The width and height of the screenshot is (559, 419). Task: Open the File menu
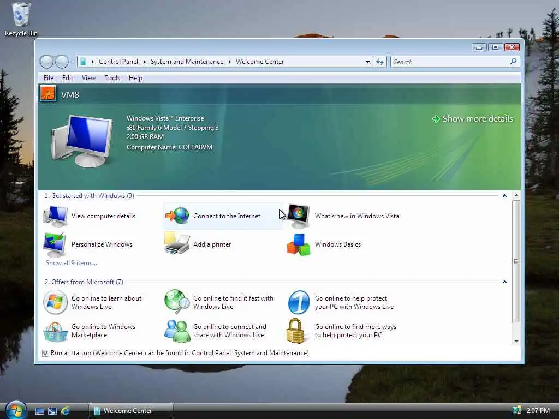click(49, 78)
